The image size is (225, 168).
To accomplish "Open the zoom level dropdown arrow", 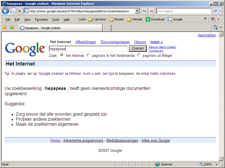I will [217, 165].
